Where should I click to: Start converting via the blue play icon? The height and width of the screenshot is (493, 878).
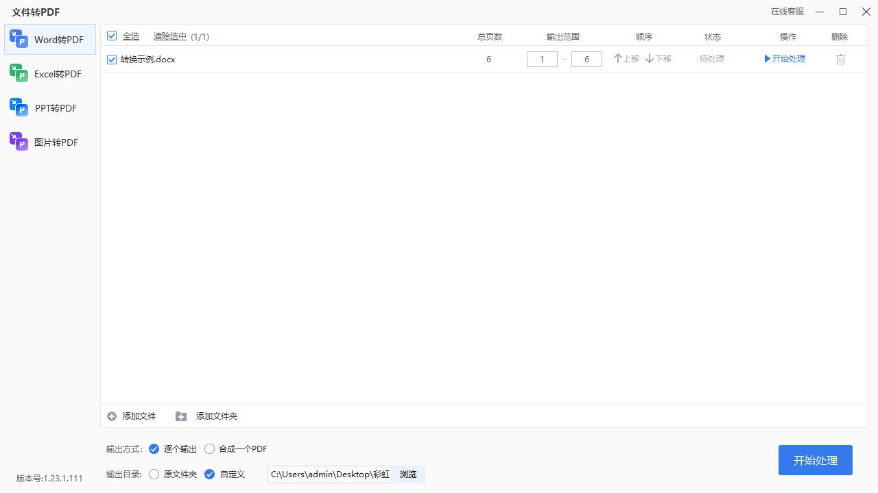click(768, 58)
